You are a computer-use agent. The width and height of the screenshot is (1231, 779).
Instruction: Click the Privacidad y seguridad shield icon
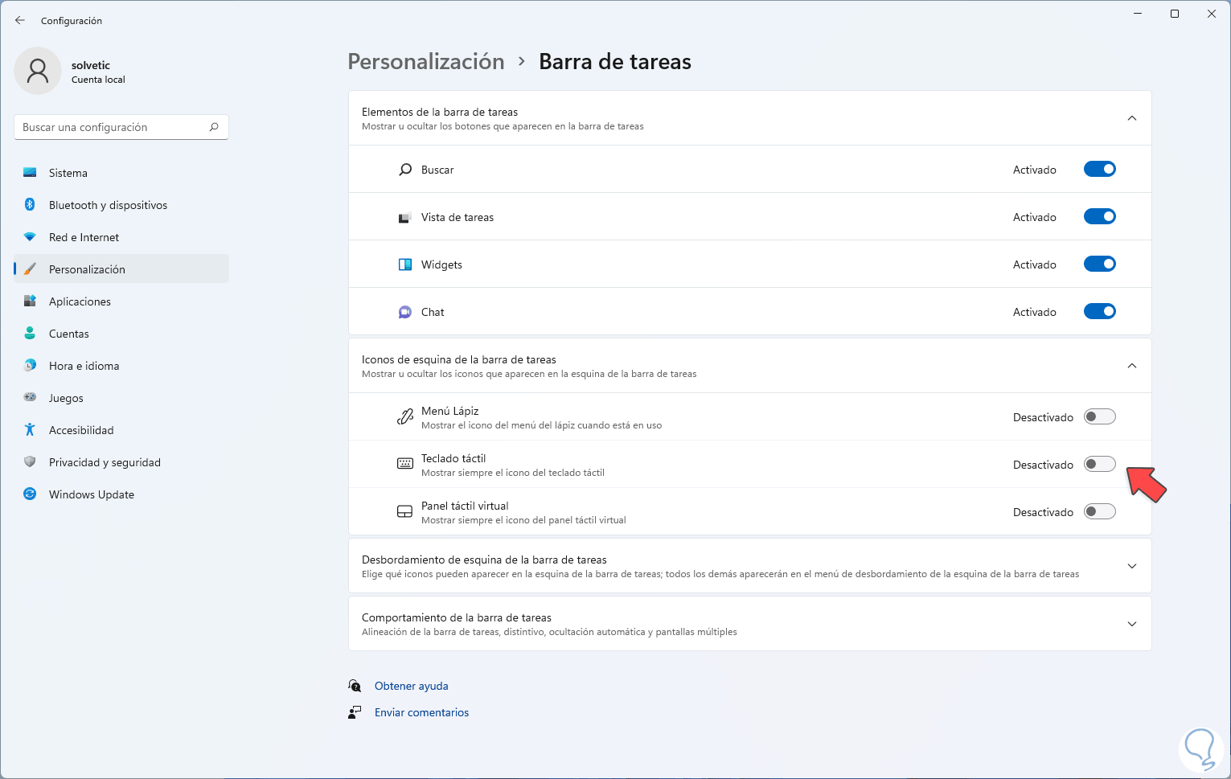(30, 462)
